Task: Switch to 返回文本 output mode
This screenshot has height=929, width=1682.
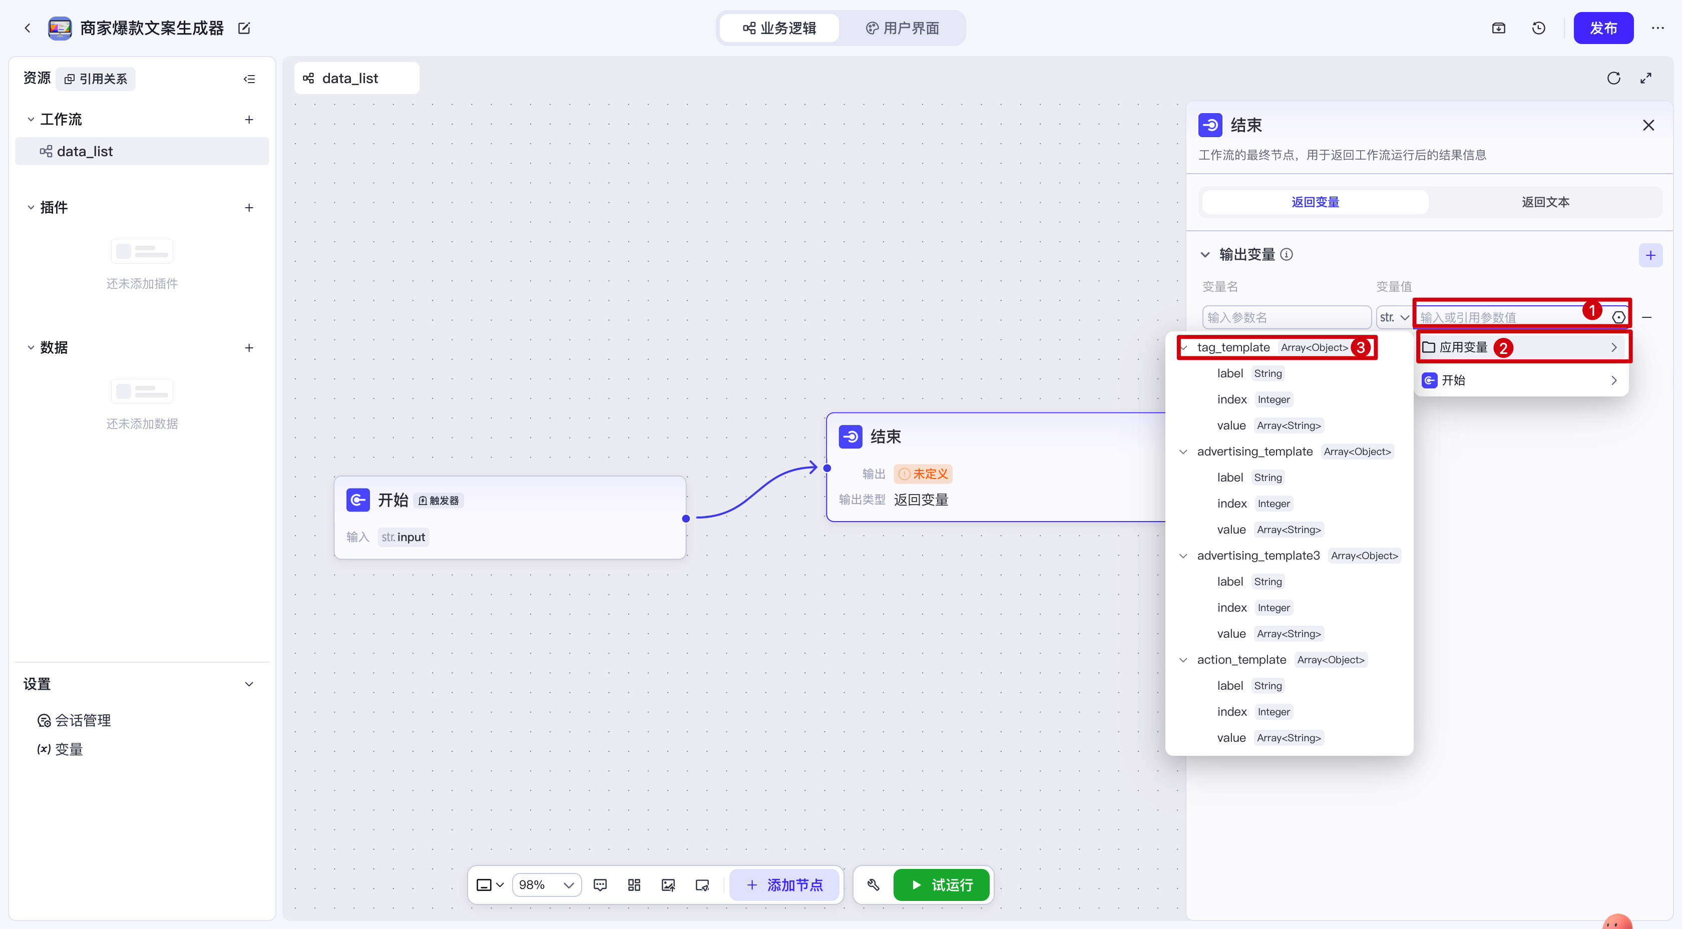Action: pyautogui.click(x=1545, y=202)
